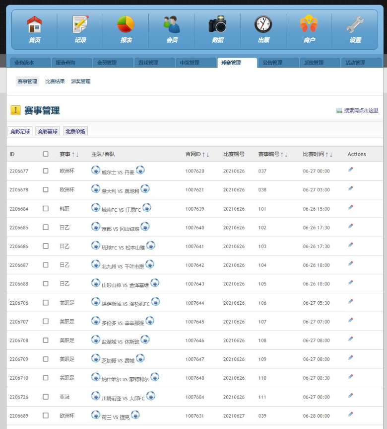Sort by 赛事编号 column arrows
387x429 pixels.
point(284,154)
